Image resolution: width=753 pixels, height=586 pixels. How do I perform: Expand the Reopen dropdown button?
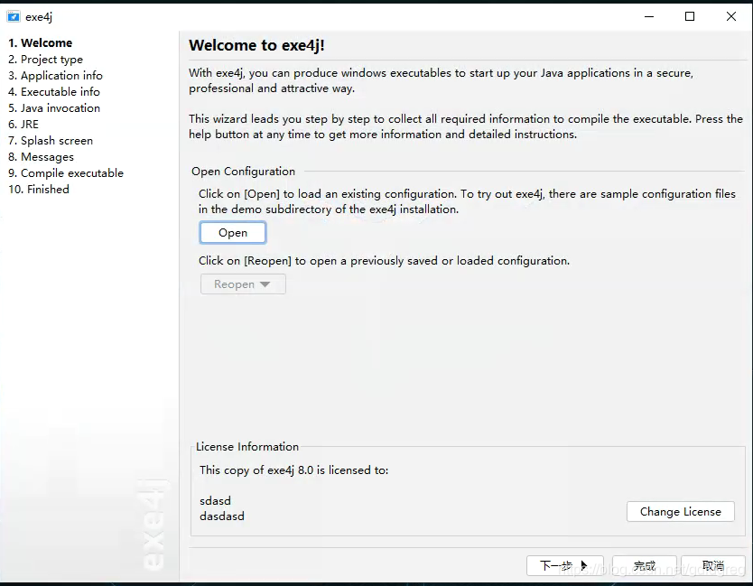coord(243,284)
